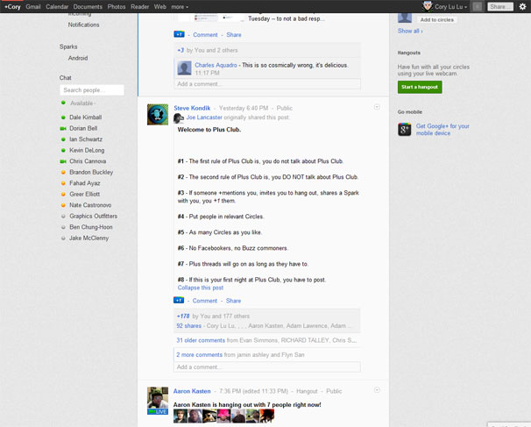This screenshot has width=531, height=427.
Task: Open Notifications in left sidebar
Action: click(83, 25)
